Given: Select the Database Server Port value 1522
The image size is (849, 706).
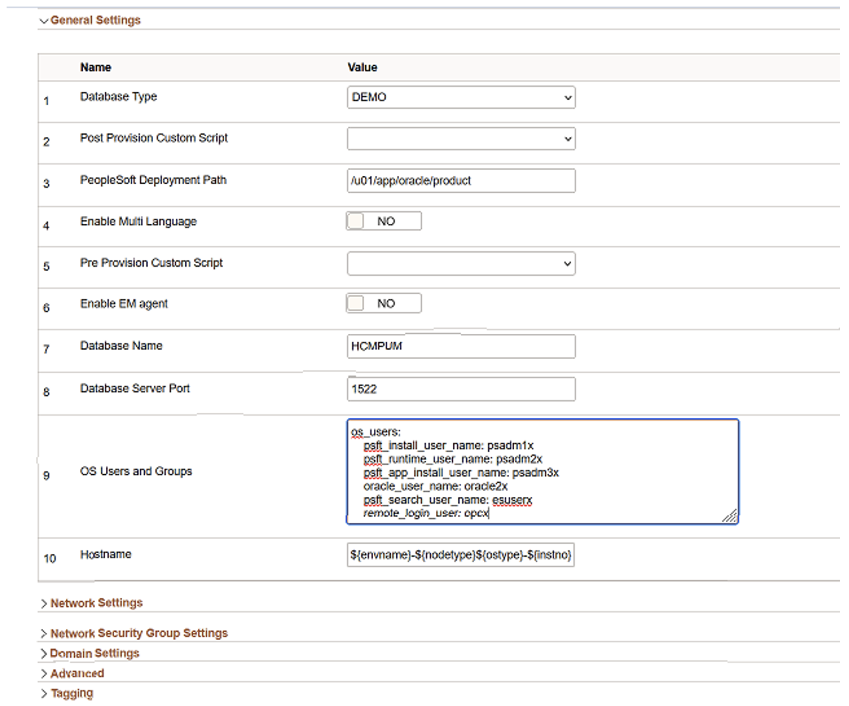Looking at the screenshot, I should (461, 389).
